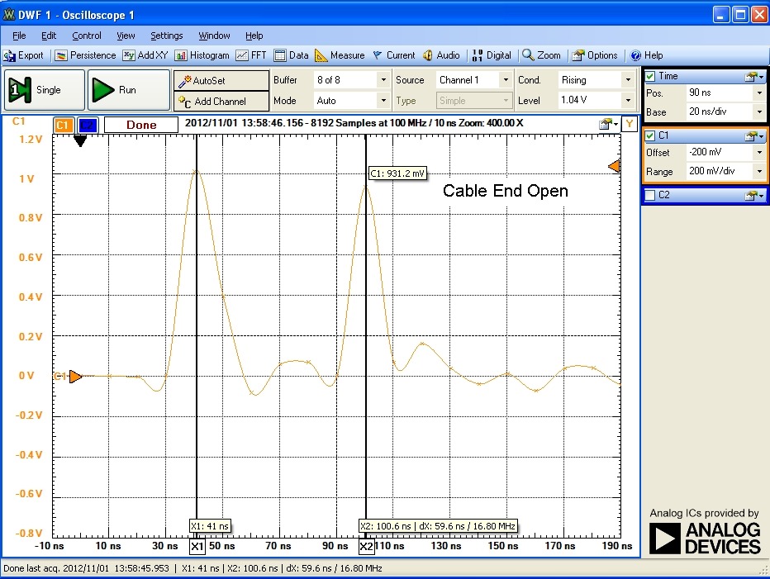
Task: Open the FFT view
Action: [x=251, y=55]
